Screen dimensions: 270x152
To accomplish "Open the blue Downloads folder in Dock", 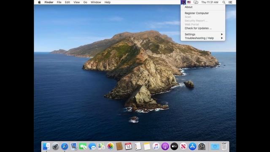I will pyautogui.click(x=215, y=147).
